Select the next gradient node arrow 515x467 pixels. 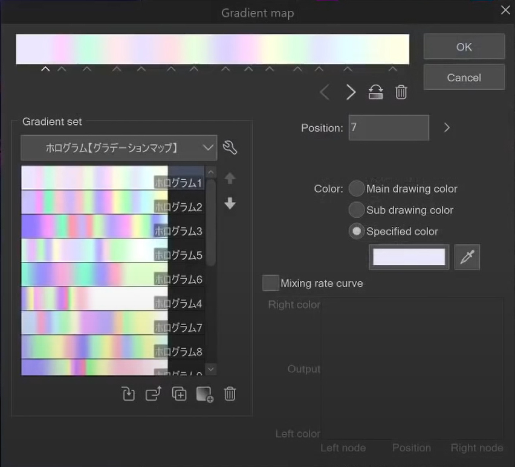pos(351,92)
